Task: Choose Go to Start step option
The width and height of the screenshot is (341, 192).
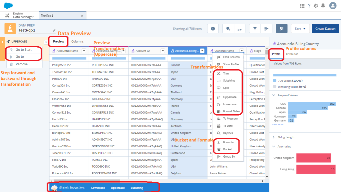Action: 24,50
